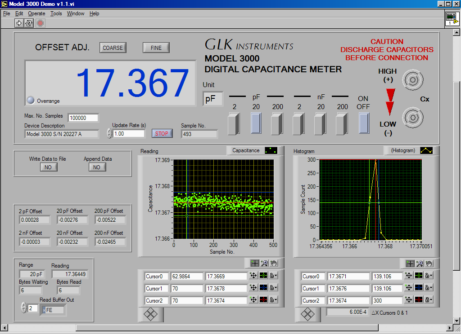
Task: Toggle the 2 pF range switch
Action: coord(234,123)
